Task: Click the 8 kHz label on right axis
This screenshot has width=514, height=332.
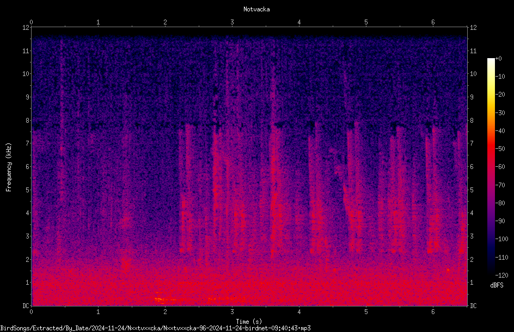Action: pyautogui.click(x=472, y=121)
